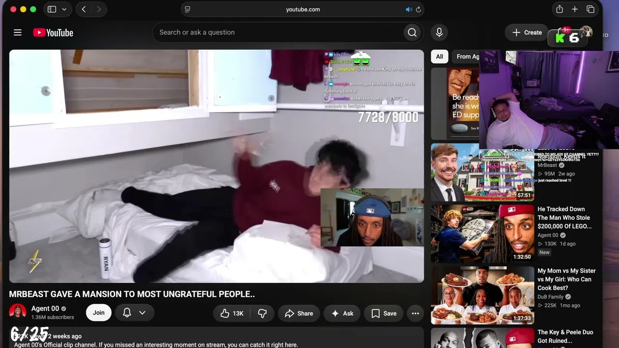Image resolution: width=619 pixels, height=348 pixels.
Task: Toggle the channel notification bell
Action: [127, 313]
